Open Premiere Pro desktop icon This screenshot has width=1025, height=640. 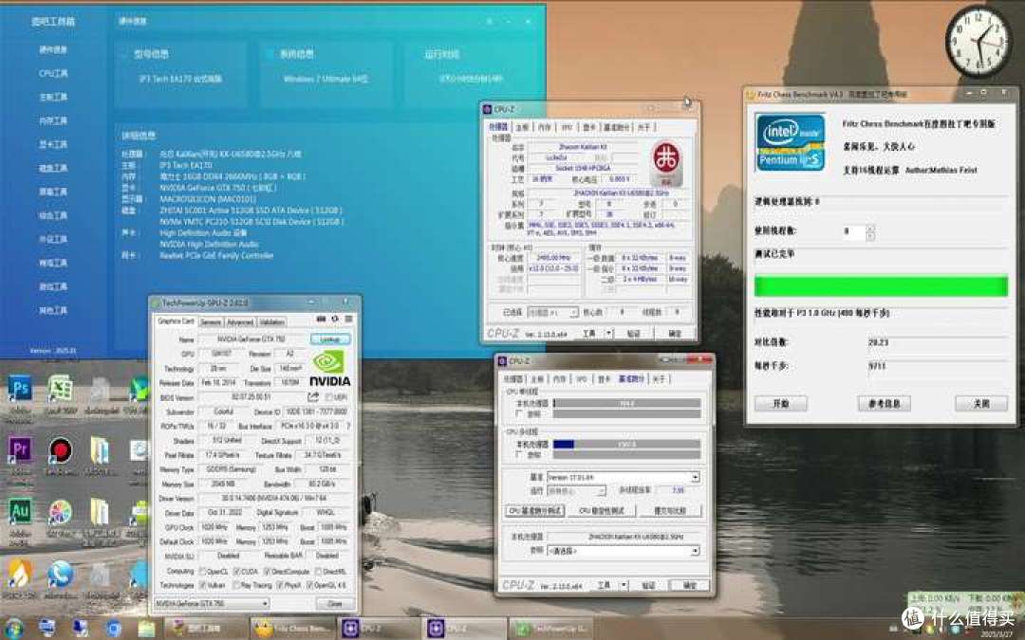pyautogui.click(x=20, y=450)
